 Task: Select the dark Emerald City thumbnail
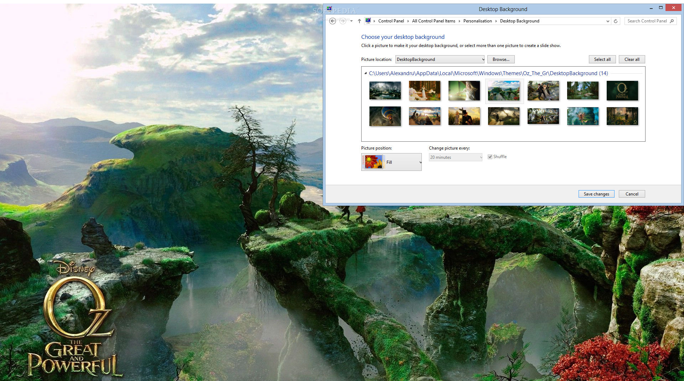pos(385,90)
